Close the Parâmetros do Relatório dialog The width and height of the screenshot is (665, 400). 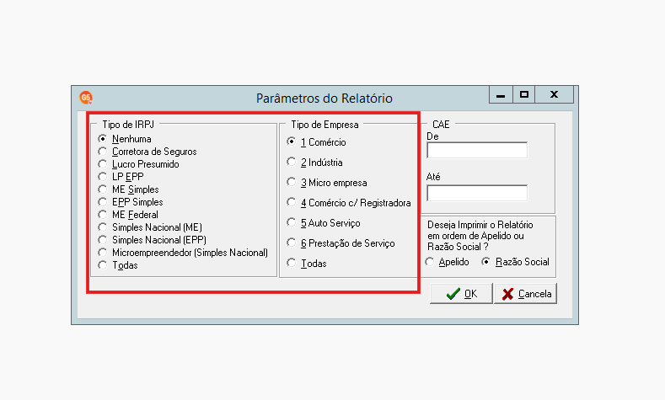(x=555, y=94)
